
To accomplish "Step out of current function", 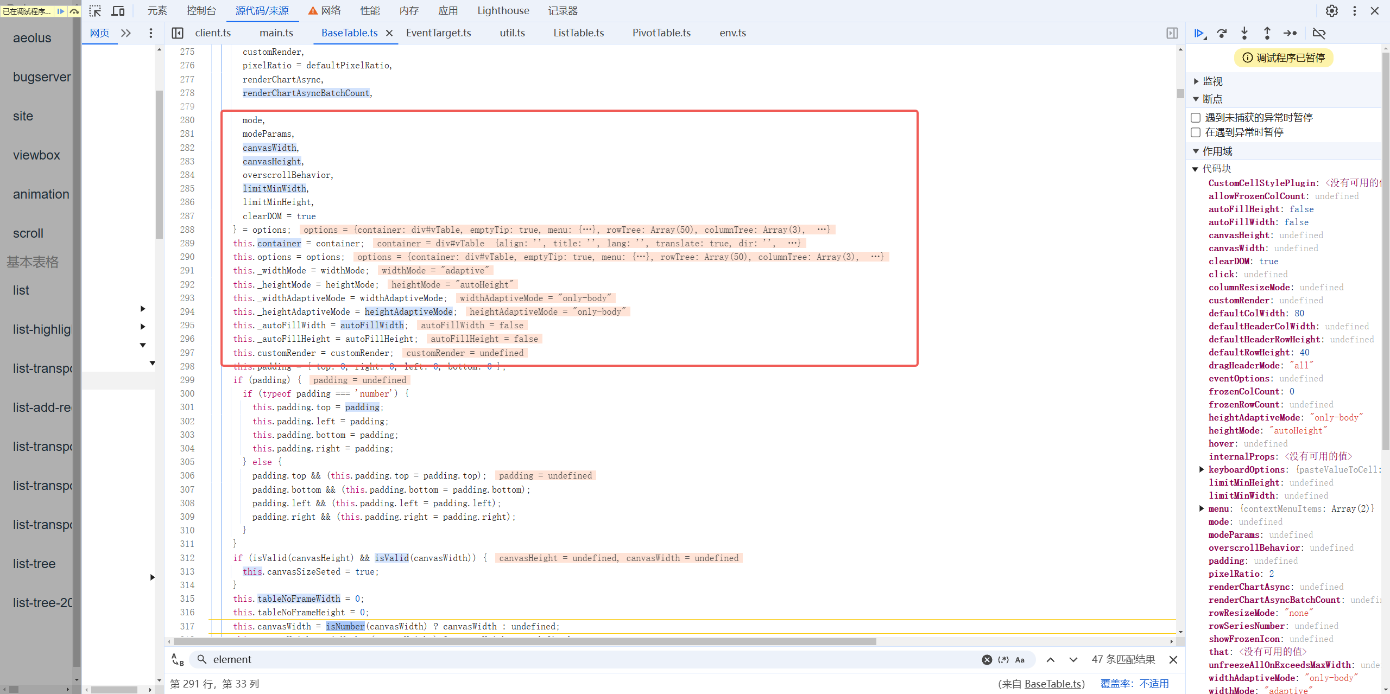I will [1267, 33].
